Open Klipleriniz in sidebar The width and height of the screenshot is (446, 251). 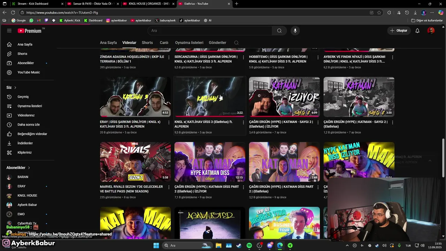pyautogui.click(x=24, y=152)
